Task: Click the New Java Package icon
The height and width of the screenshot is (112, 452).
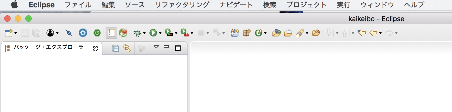Action: [247, 33]
